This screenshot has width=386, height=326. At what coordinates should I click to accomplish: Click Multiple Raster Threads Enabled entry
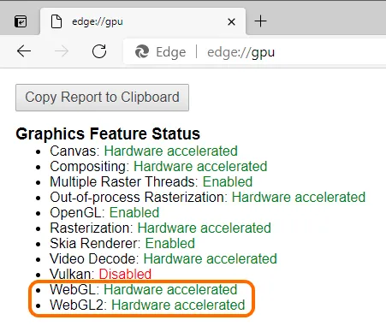151,181
